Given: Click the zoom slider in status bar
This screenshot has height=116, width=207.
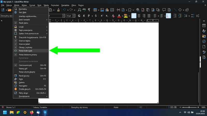Looking at the screenshot, I should (x=189, y=107).
